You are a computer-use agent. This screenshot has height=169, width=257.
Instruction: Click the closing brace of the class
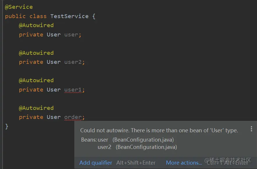(7, 126)
